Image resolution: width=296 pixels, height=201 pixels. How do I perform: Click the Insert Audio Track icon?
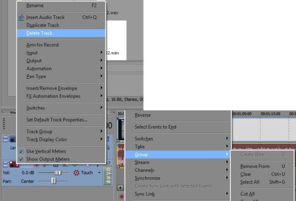(x=21, y=17)
